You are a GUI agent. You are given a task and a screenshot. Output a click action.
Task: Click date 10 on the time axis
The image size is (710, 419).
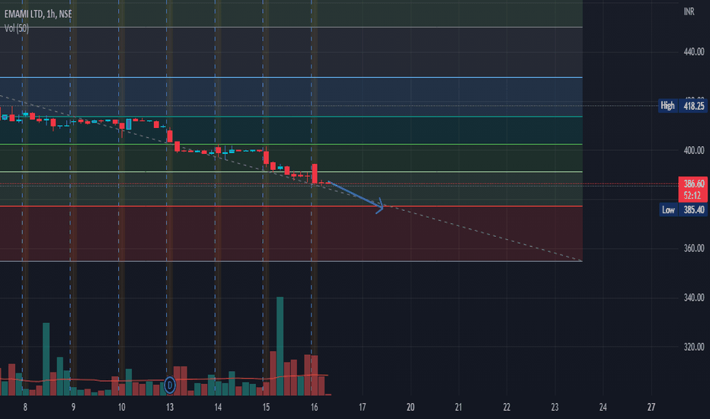(121, 408)
